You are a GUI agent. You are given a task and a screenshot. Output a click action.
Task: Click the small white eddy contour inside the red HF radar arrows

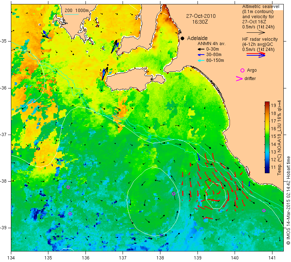click(216, 196)
